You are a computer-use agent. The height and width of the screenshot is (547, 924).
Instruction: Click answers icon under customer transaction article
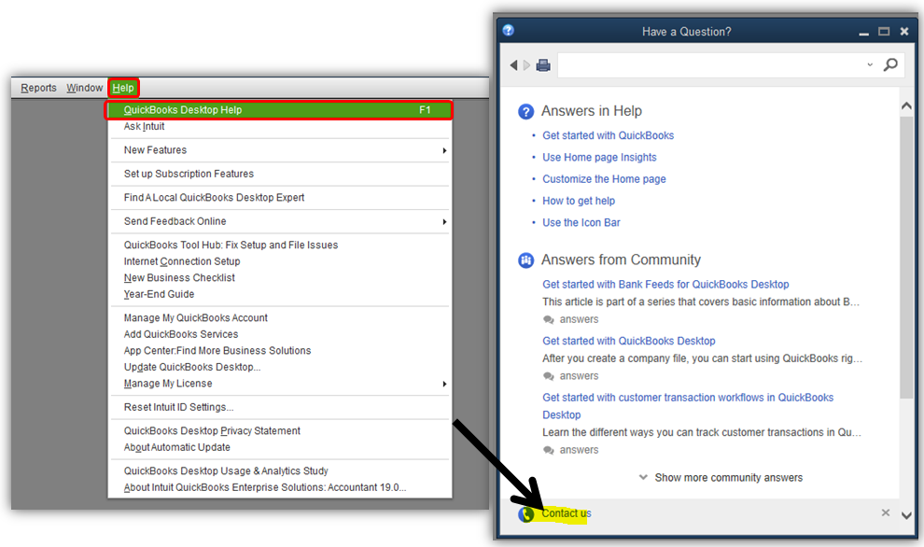[549, 450]
